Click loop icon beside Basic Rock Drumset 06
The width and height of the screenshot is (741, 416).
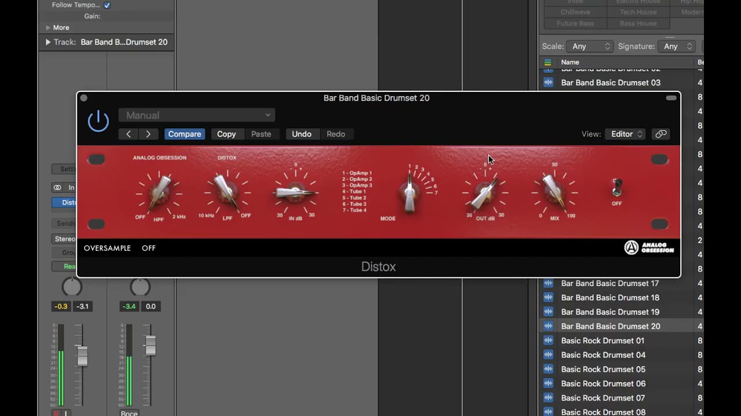548,384
